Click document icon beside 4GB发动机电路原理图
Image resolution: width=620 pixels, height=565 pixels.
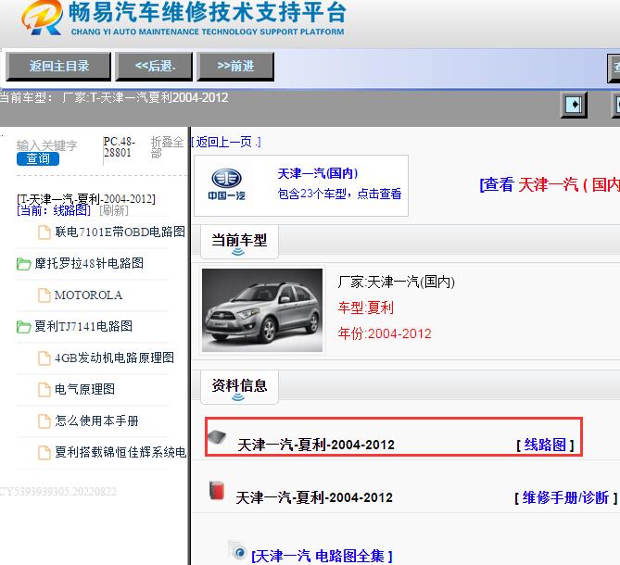pos(44,358)
